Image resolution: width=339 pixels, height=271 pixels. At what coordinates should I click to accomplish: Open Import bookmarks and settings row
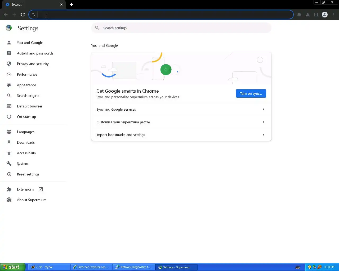pos(181,135)
